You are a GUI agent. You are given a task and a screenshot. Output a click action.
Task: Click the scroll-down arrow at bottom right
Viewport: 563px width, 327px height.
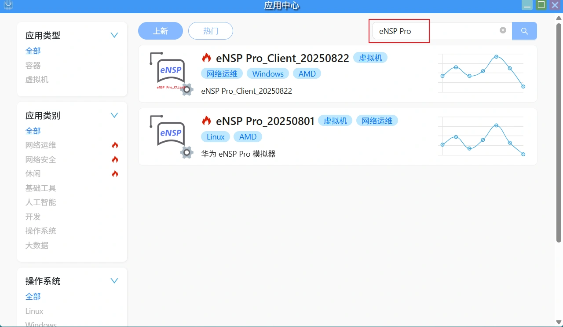(559, 322)
